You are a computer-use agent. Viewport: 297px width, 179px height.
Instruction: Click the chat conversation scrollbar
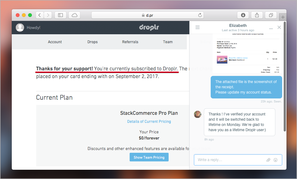tap(285, 77)
